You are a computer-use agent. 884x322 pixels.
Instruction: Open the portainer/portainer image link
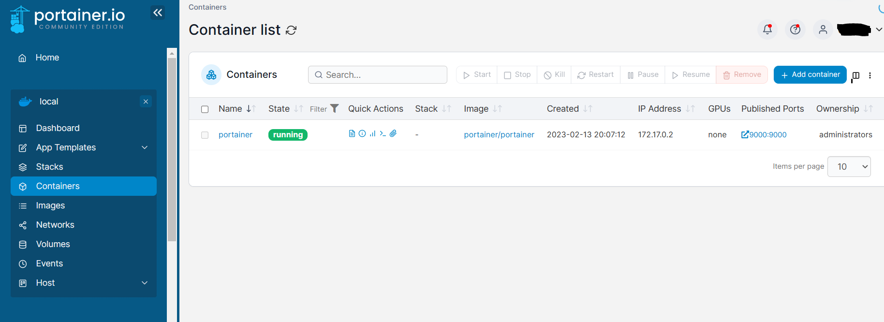click(x=499, y=135)
